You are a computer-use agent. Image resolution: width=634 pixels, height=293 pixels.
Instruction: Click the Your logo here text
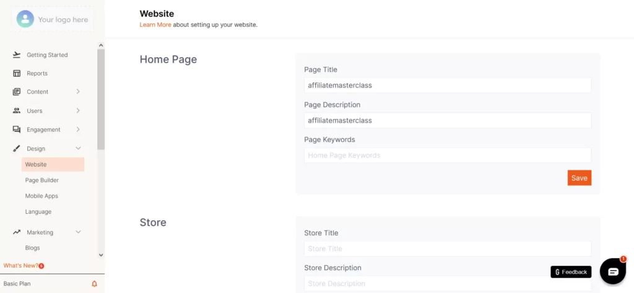tap(63, 19)
